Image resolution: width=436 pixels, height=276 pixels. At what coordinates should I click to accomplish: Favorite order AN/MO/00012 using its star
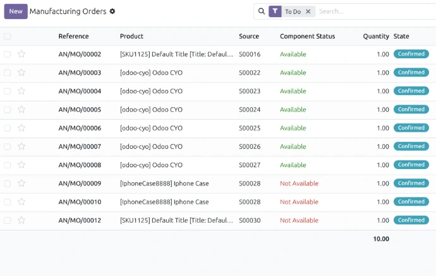(x=21, y=220)
